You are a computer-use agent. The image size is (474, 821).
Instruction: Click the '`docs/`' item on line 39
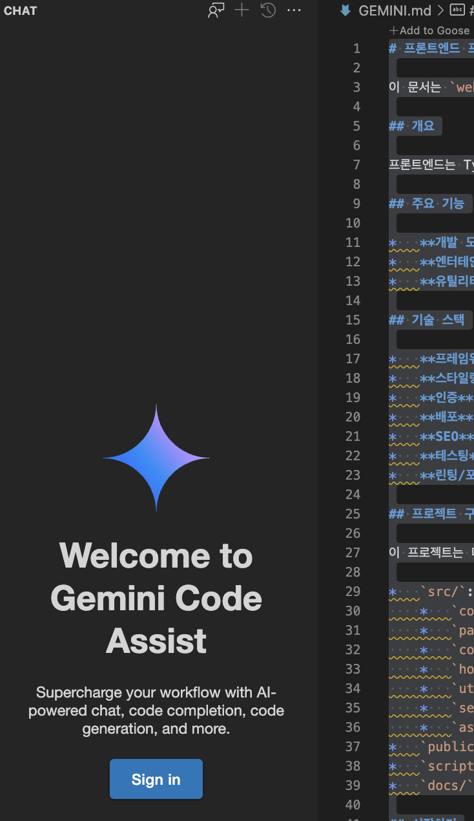pos(447,785)
